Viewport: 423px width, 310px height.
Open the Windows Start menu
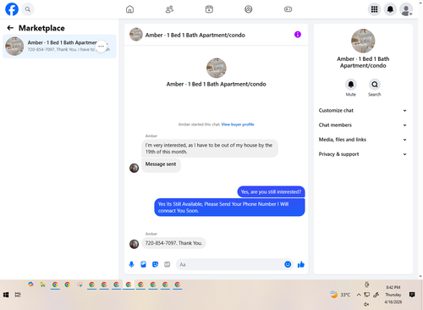click(6, 295)
